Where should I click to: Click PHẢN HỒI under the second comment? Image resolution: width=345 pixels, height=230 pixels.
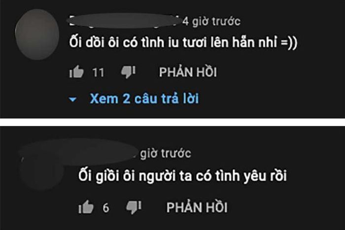197,207
